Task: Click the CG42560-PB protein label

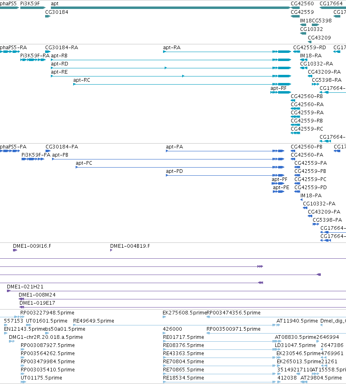Action: 307,147
